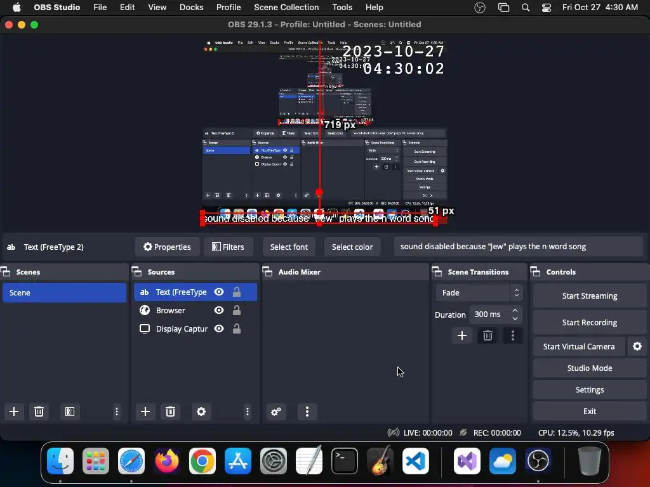Add a new source with plus icon

coord(145,412)
